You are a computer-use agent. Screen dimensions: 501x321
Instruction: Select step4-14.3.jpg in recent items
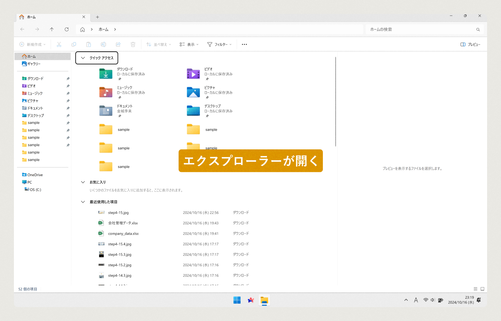(x=120, y=276)
